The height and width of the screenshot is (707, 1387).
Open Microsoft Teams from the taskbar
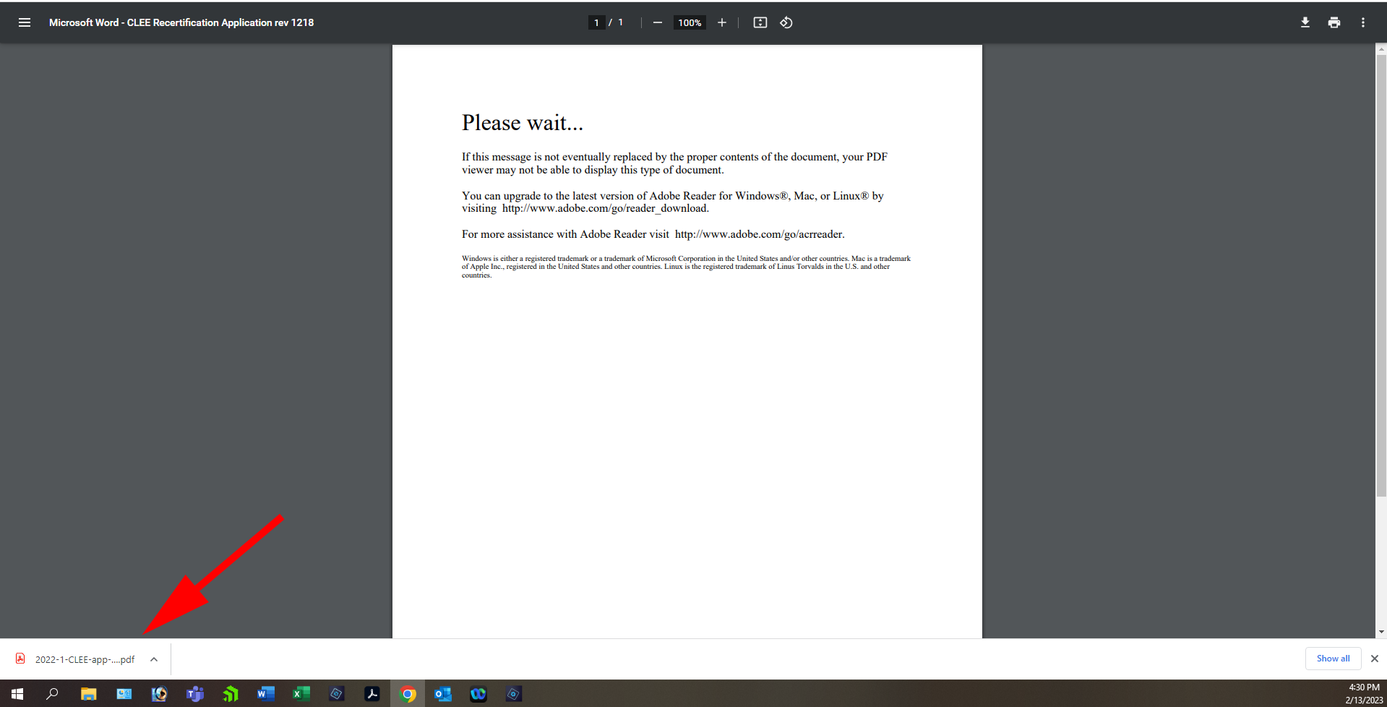(194, 694)
